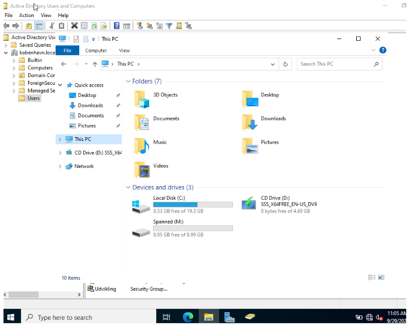Open Customize Quick Access Toolbar dropdown
The image size is (409, 326).
point(94,40)
